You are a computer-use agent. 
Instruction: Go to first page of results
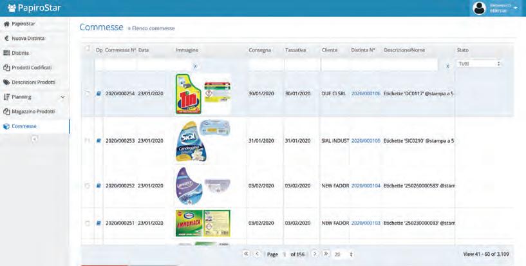[246, 254]
